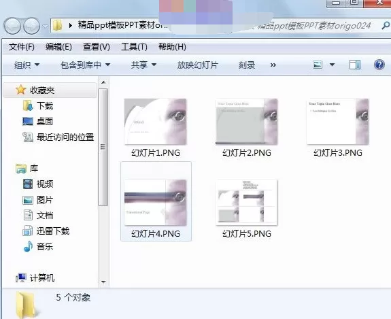Click the magnifier search icon

pyautogui.click(x=386, y=25)
